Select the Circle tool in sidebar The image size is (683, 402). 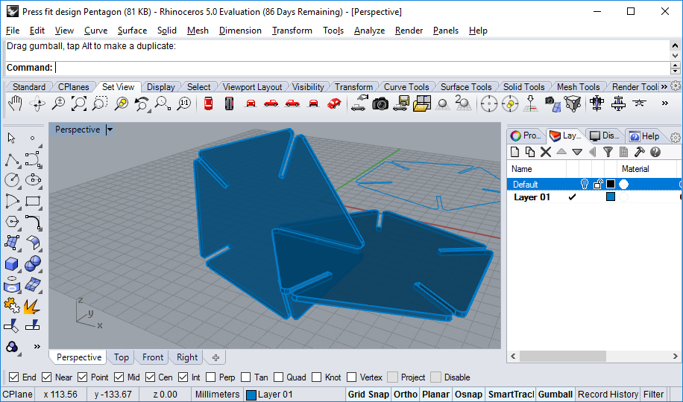12,180
